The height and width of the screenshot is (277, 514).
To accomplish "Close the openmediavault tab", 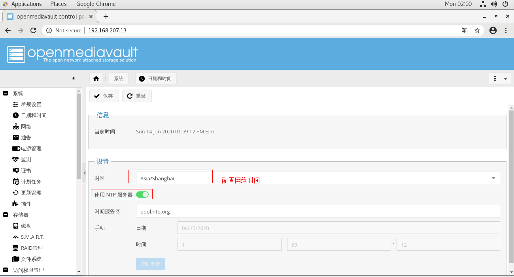I will [91, 17].
